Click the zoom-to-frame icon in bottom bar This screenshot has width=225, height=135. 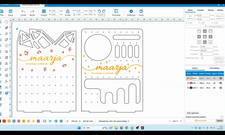(45, 121)
